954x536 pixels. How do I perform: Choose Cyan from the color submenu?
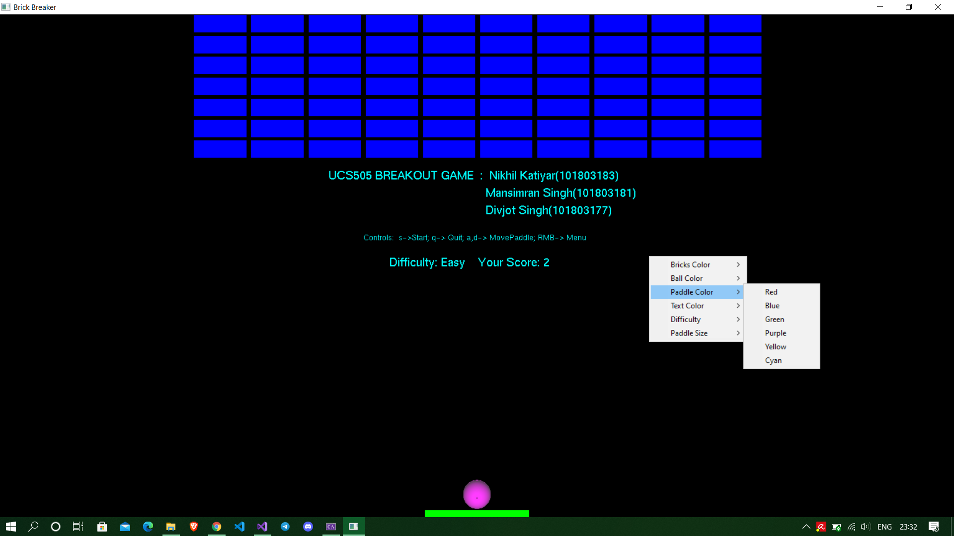tap(773, 360)
